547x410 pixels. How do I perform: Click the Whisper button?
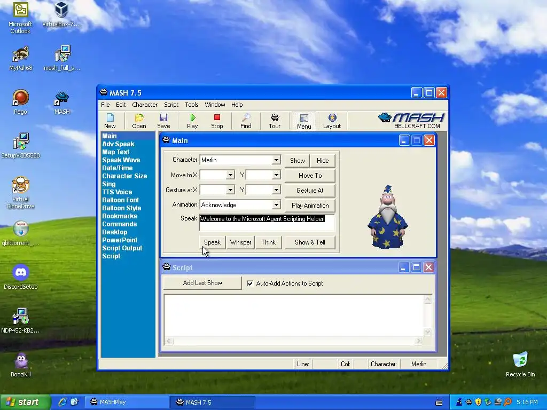click(x=240, y=242)
